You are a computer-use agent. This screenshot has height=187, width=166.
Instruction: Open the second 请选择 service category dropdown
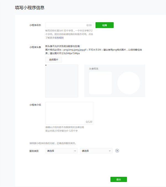[96, 151]
